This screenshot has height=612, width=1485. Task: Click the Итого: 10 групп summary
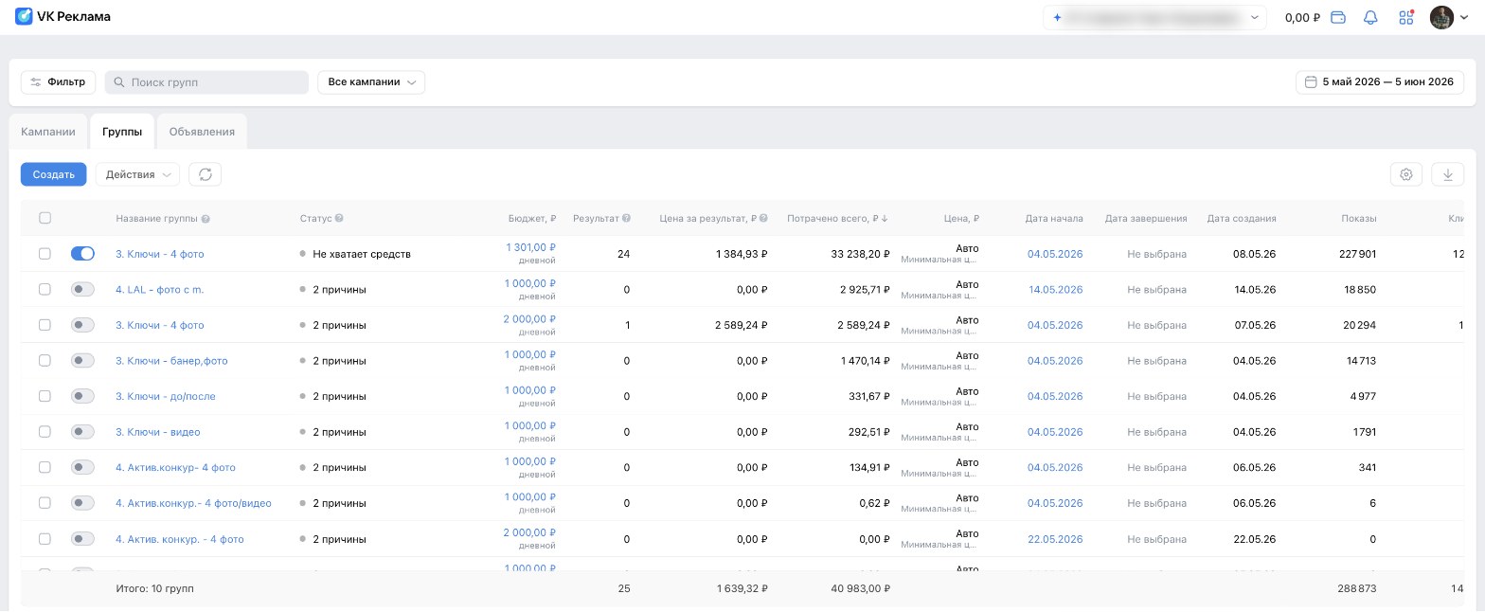tap(154, 588)
